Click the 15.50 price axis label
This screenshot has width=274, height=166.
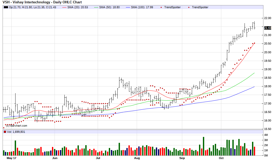268,129
